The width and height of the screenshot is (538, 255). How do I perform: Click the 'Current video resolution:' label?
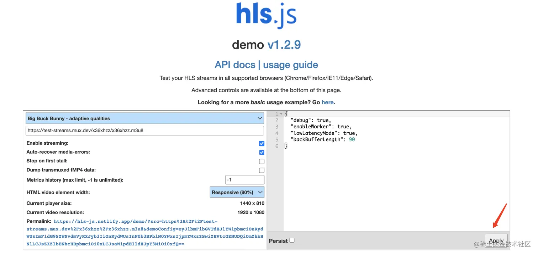[55, 212]
